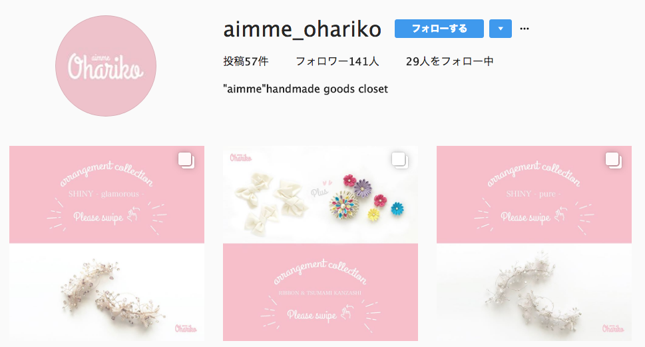This screenshot has height=347, width=645.
Task: Open the ribbons and colorful flowers photo
Action: tap(320, 194)
